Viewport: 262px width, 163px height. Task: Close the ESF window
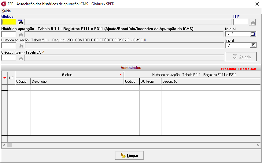(257, 4)
